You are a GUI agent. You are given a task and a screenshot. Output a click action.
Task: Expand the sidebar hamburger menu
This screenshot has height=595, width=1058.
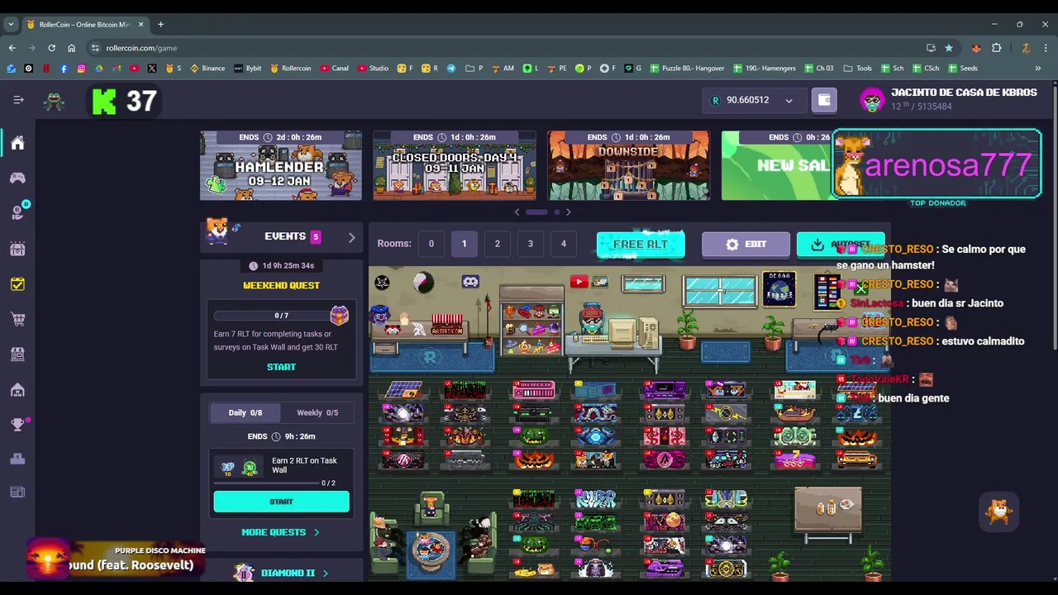coord(18,100)
